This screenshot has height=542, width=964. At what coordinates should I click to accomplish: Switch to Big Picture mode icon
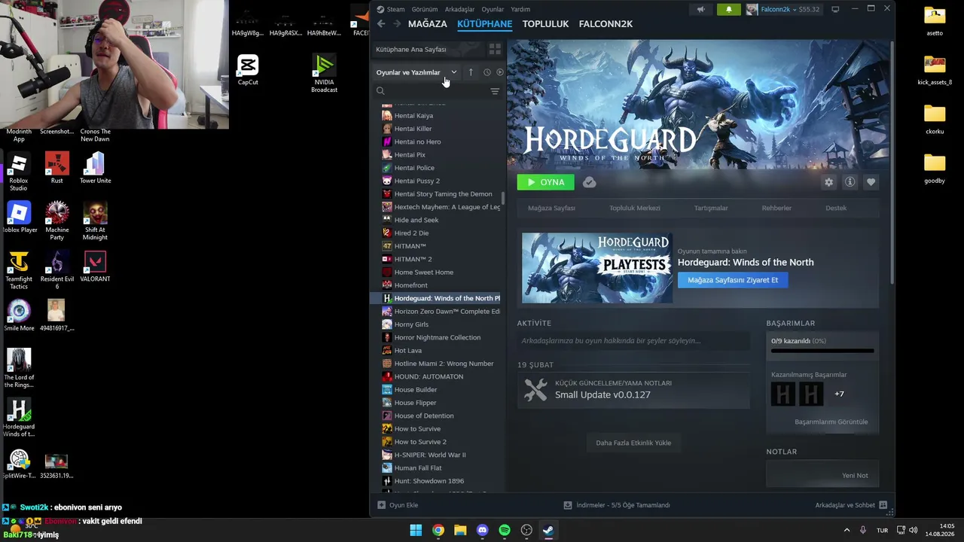tap(835, 10)
